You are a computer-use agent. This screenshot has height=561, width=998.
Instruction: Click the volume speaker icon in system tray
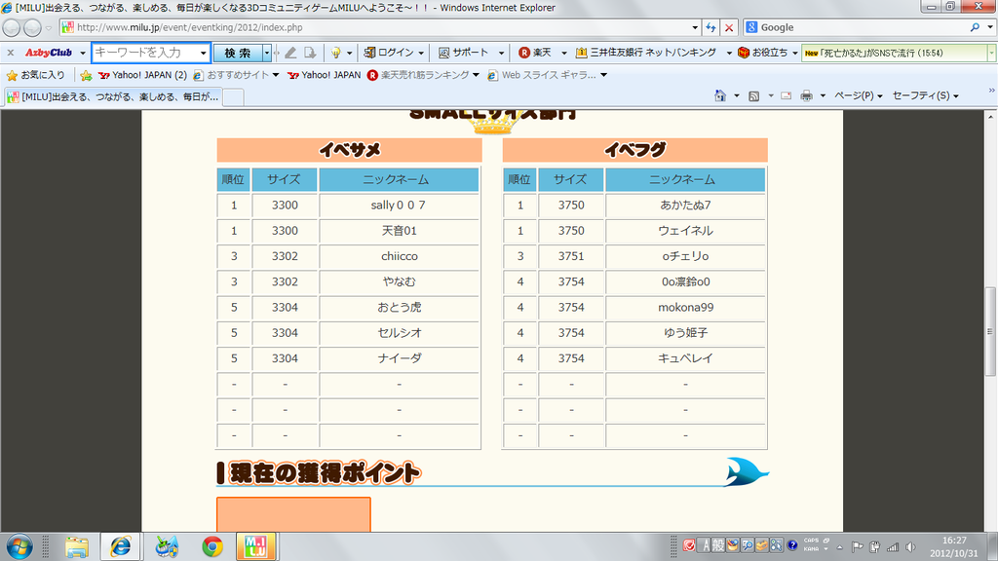[909, 546]
